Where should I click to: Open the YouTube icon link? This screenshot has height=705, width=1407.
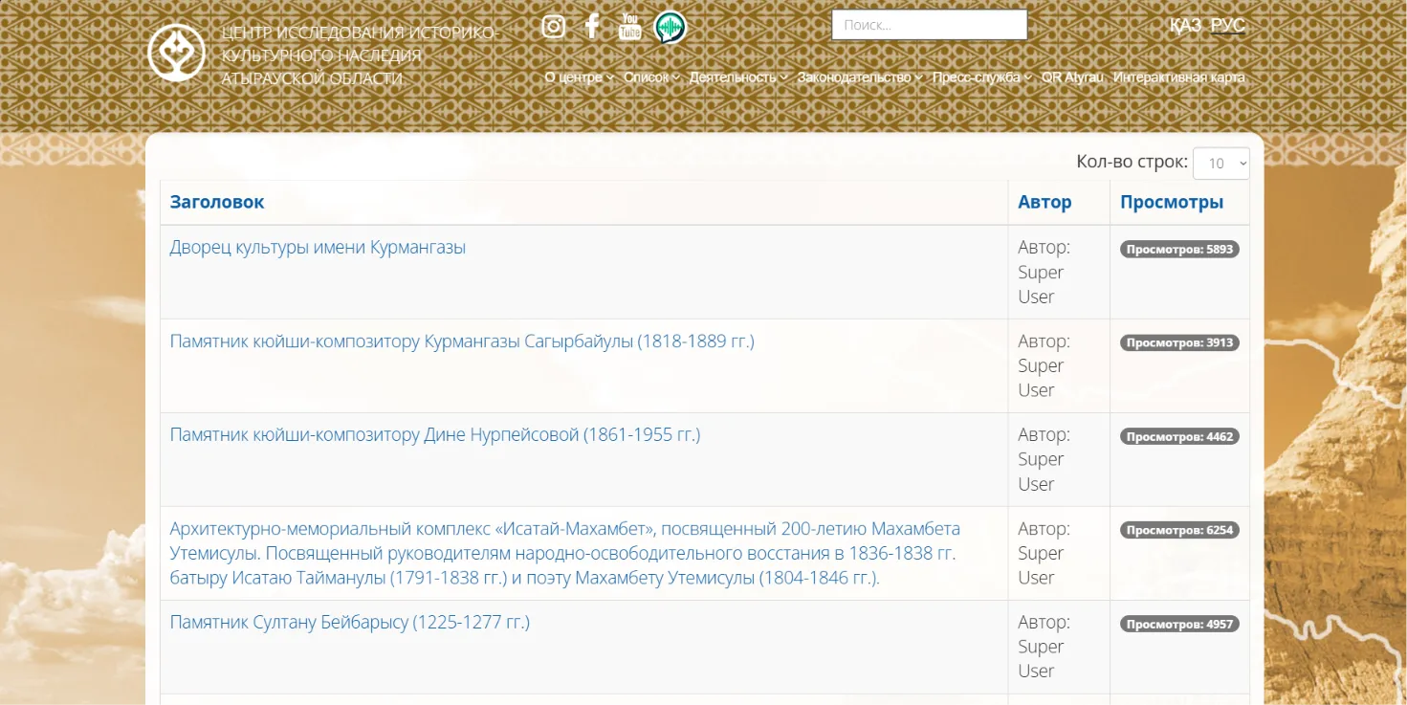click(x=629, y=27)
